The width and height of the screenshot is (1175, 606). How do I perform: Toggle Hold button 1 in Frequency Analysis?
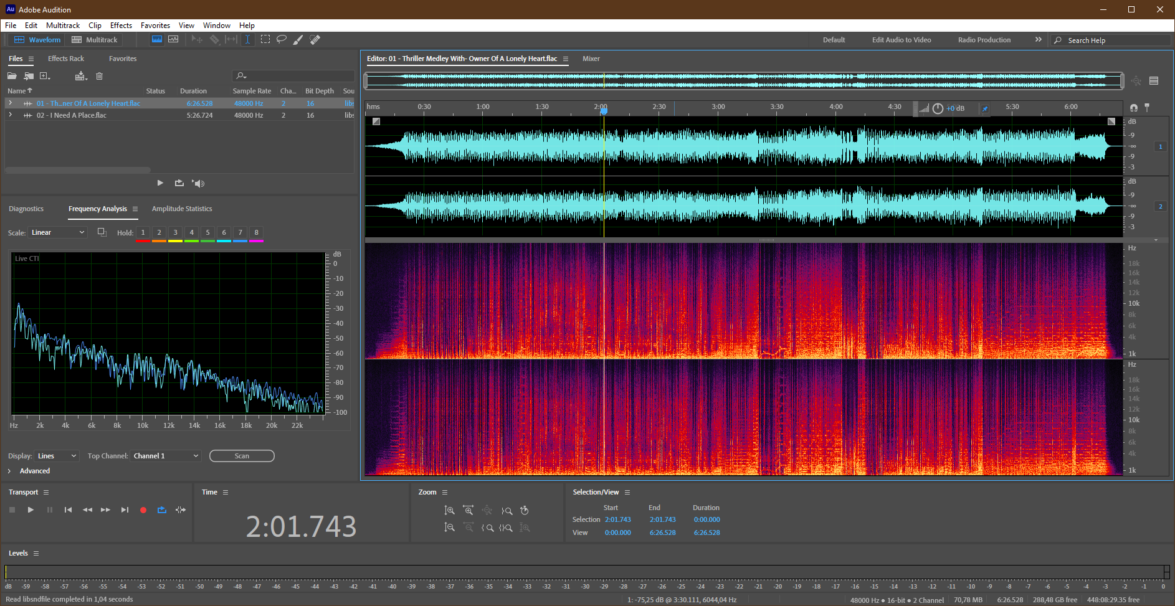tap(143, 232)
